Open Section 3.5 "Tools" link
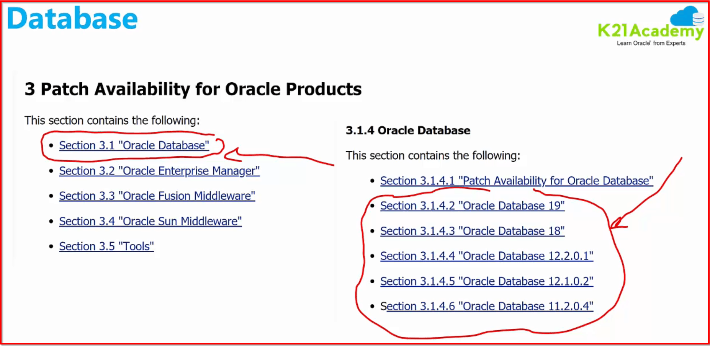 (106, 246)
